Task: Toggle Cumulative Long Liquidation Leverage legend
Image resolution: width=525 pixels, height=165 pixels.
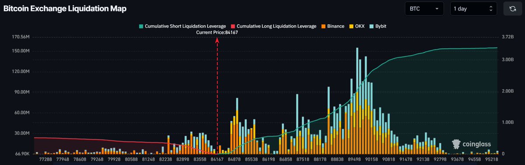Action: (x=273, y=26)
